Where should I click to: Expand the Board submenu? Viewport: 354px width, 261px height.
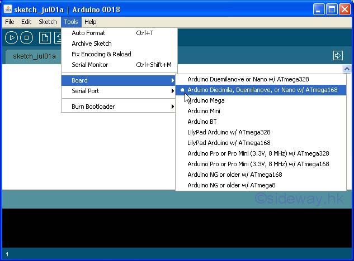point(119,80)
